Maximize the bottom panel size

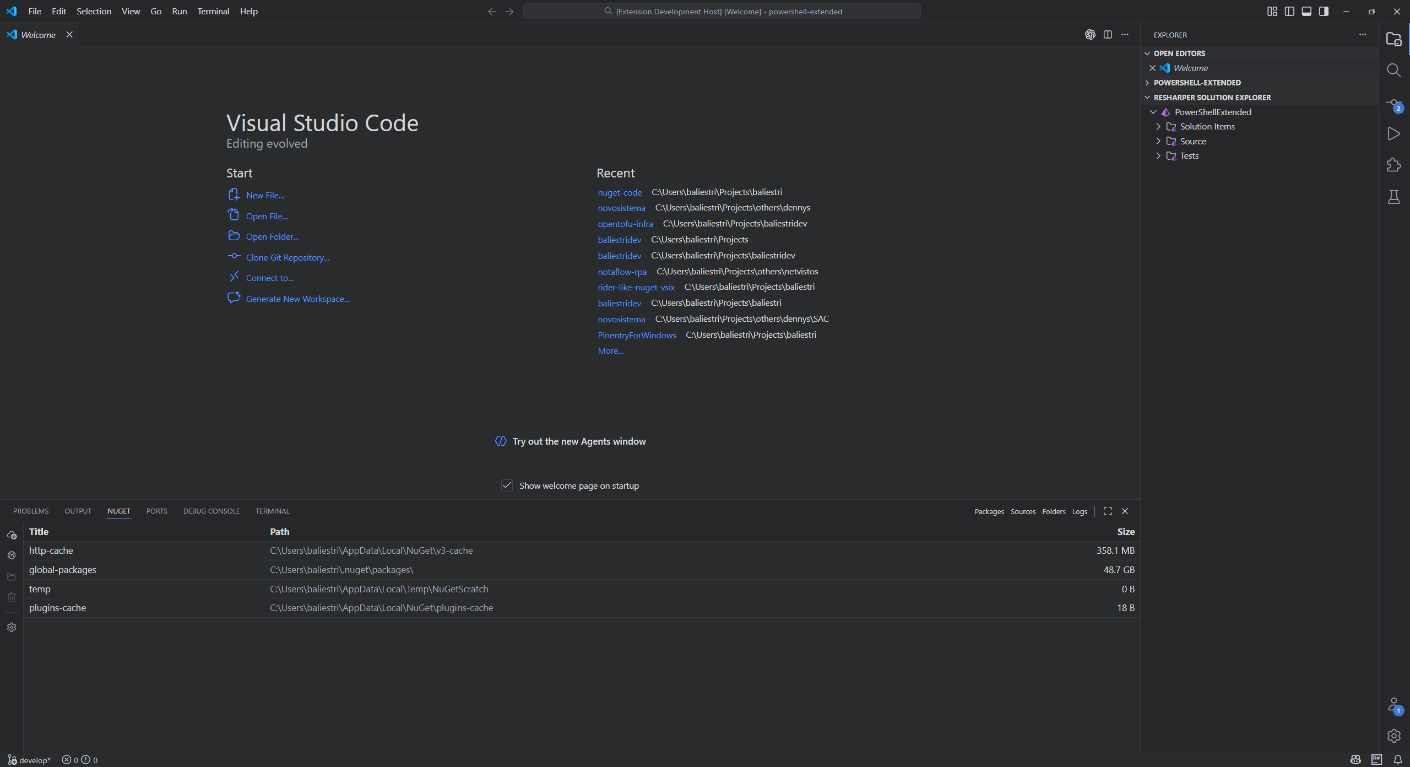click(x=1108, y=511)
